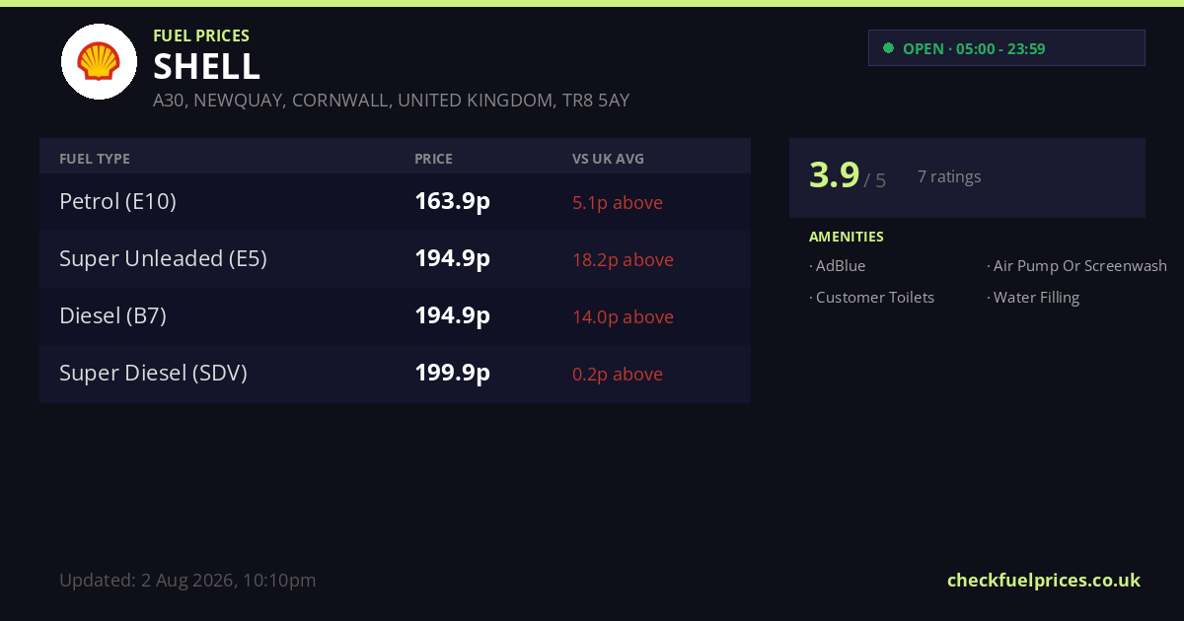Click the 163.9p petrol price
The width and height of the screenshot is (1184, 621).
pyautogui.click(x=452, y=202)
